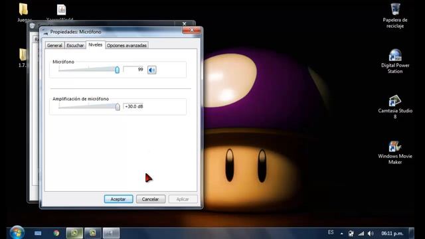425x239 pixels.
Task: Show hidden system tray icons
Action: tap(342, 233)
